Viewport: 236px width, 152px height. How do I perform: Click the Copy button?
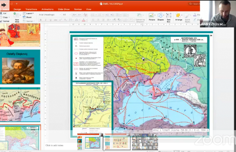[x=4, y=17]
